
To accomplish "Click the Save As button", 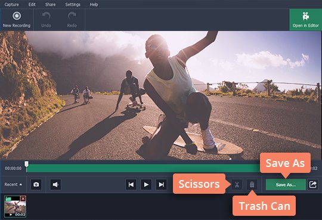I will tap(286, 184).
